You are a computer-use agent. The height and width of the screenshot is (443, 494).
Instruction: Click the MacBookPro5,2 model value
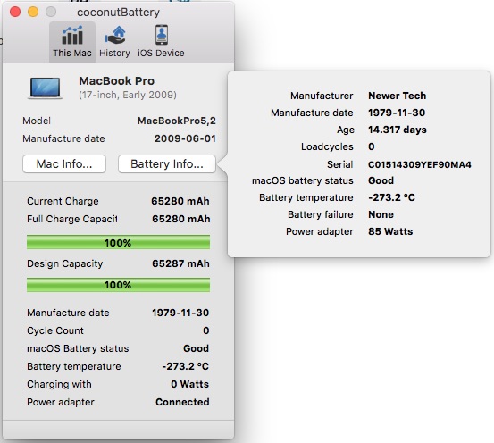177,121
